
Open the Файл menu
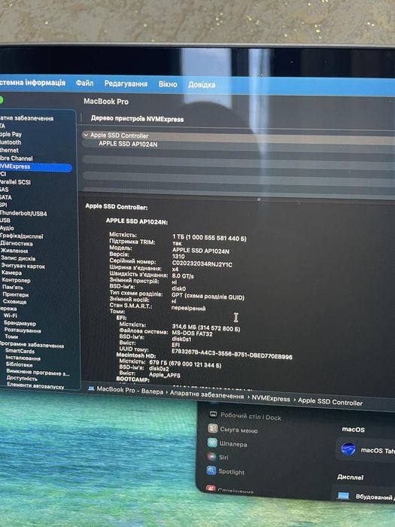pos(84,83)
